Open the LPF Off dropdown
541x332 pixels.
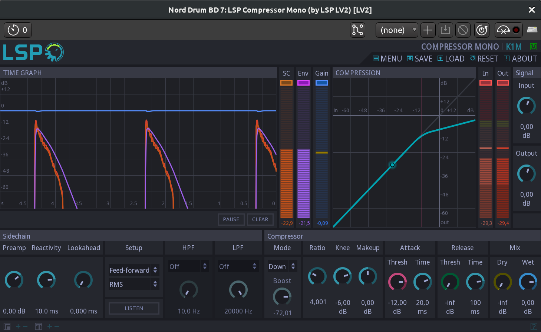click(238, 266)
